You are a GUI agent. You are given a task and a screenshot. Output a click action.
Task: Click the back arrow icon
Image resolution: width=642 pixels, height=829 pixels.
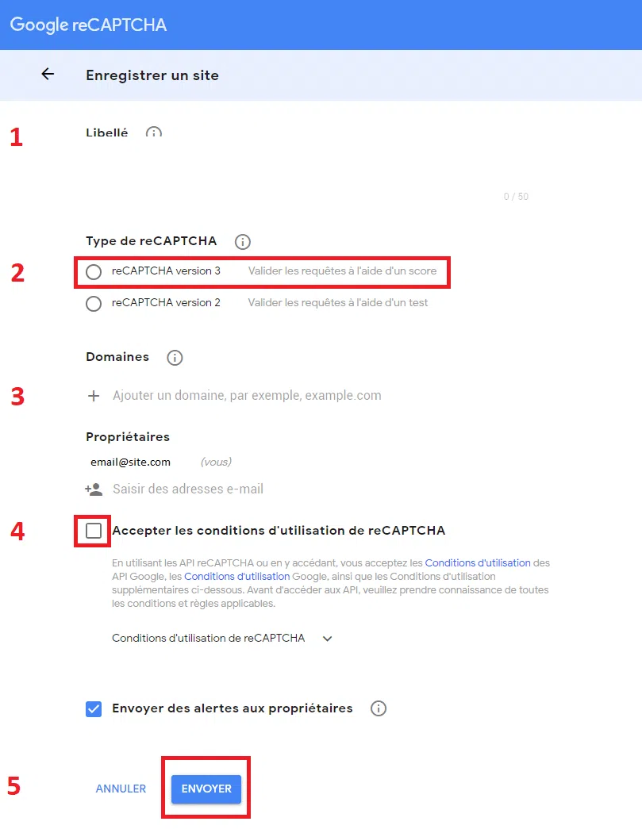tap(48, 74)
